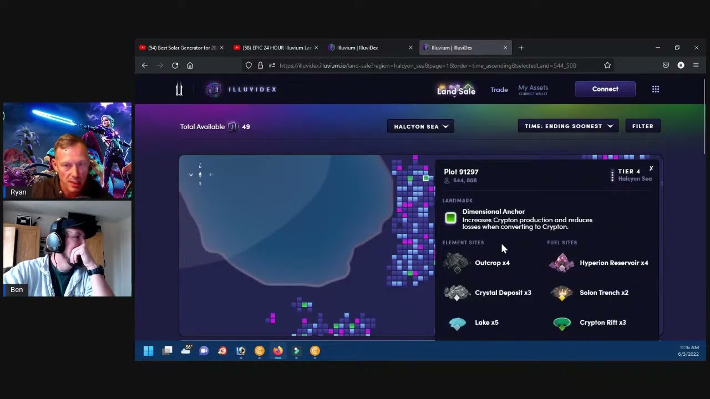Screen dimensions: 710x399
Task: Click the Crypton Rift x3 label
Action: 603,323
